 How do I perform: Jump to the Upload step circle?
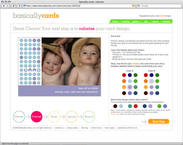pyautogui.click(x=72, y=117)
